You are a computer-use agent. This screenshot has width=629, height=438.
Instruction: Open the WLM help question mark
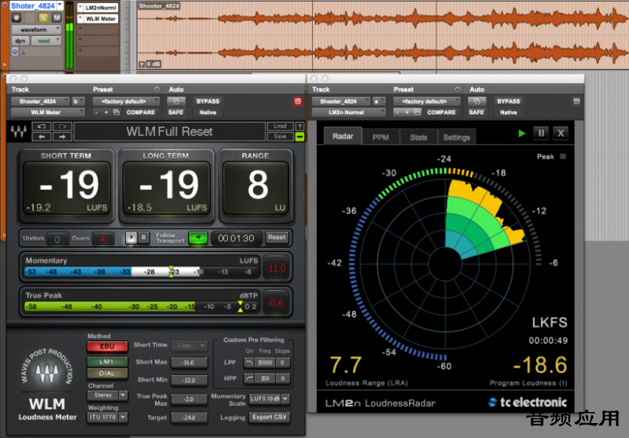tap(300, 127)
